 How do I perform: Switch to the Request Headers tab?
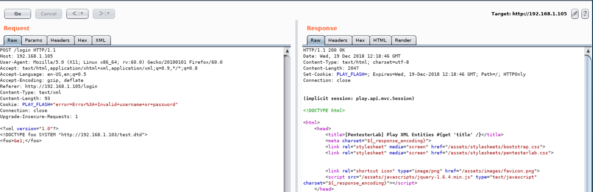pyautogui.click(x=60, y=40)
